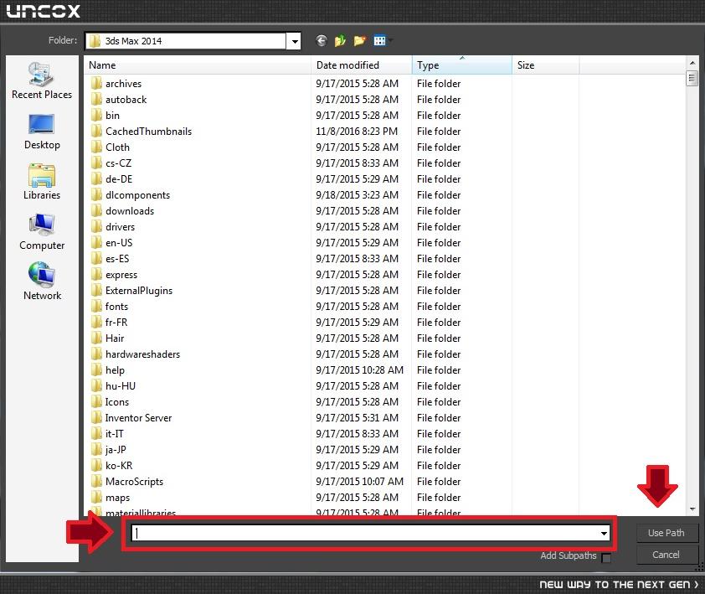
Task: Select the hardwareshaders folder name
Action: [142, 354]
